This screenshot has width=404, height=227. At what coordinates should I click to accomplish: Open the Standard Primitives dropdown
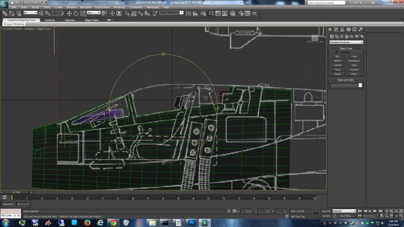point(346,42)
